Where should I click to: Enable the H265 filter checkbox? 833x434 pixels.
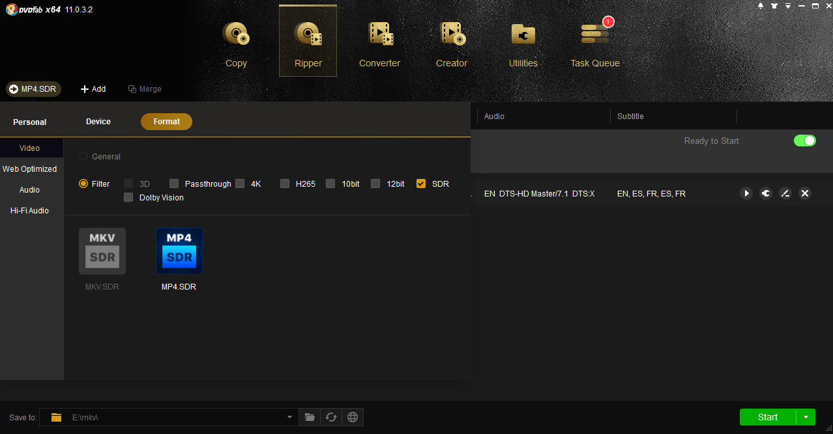coord(285,184)
